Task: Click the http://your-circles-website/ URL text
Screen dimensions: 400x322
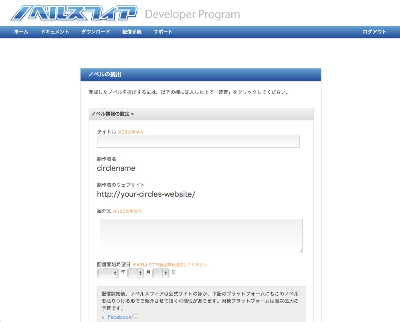Action: point(146,194)
